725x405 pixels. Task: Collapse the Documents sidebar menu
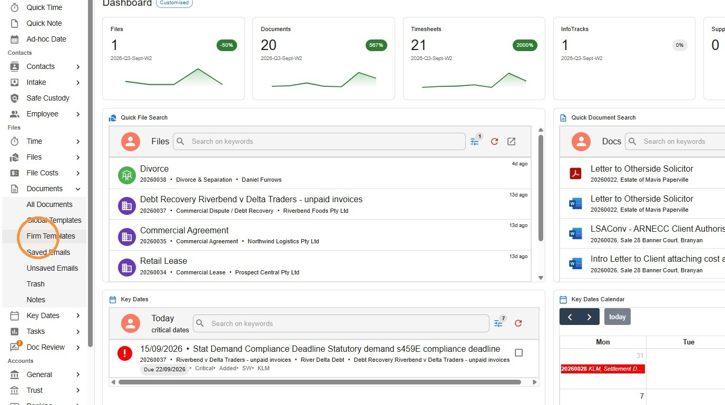click(78, 189)
